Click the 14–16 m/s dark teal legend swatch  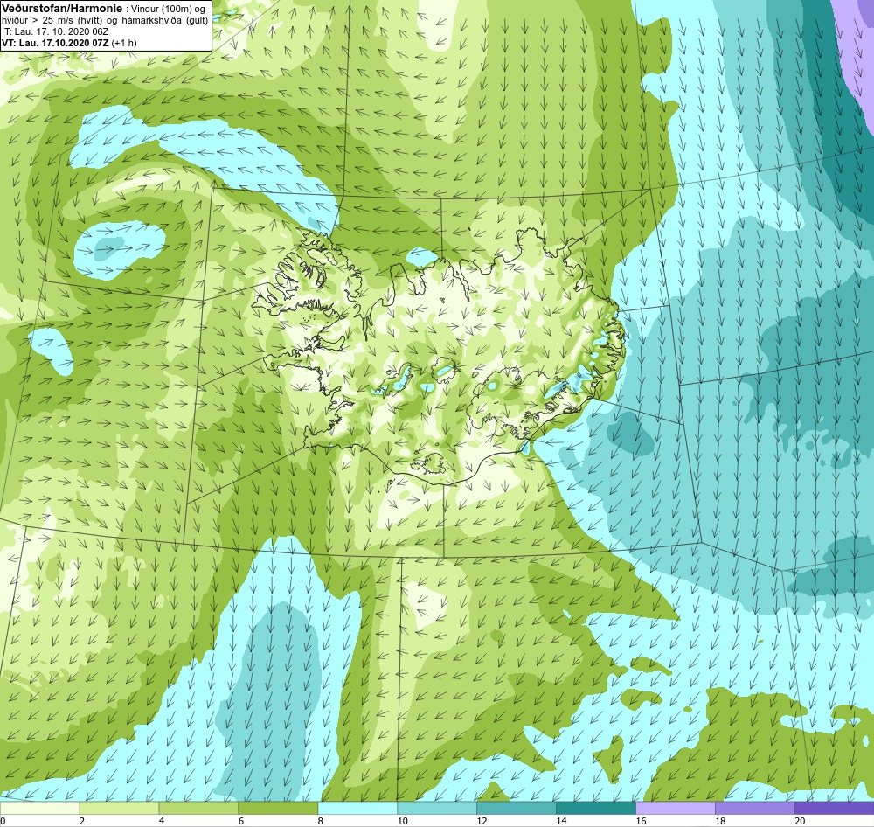596,808
